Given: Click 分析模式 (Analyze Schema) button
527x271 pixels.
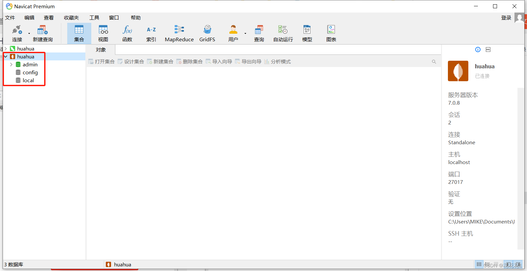Looking at the screenshot, I should coord(278,62).
